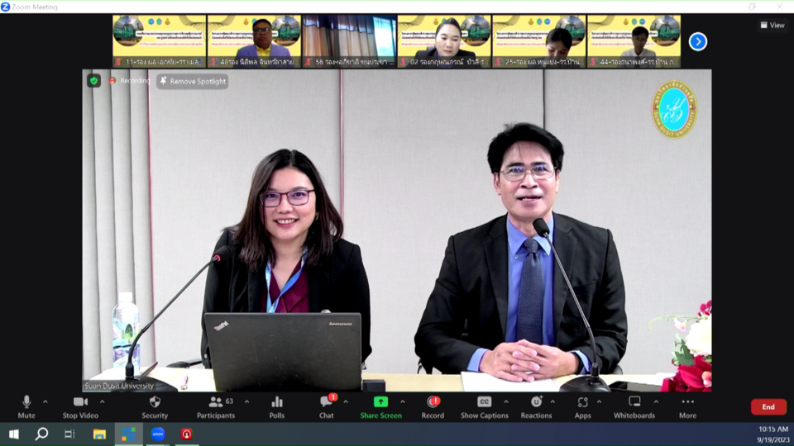Show next participants with the blue arrow
Image resolution: width=794 pixels, height=446 pixels.
[698, 41]
